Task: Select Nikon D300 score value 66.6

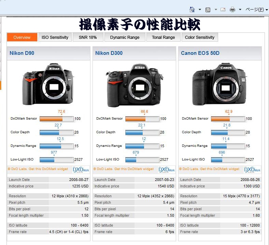Action: pos(144,111)
